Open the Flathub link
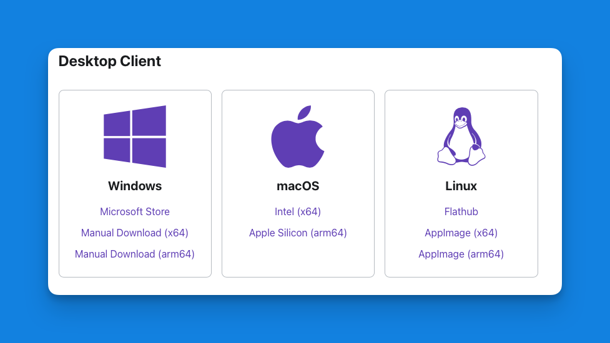The height and width of the screenshot is (343, 610). pyautogui.click(x=461, y=211)
